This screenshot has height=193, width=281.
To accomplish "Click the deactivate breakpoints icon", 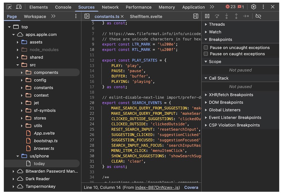I will (x=258, y=16).
